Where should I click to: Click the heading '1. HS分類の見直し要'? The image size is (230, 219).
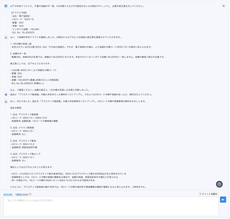tap(21, 44)
